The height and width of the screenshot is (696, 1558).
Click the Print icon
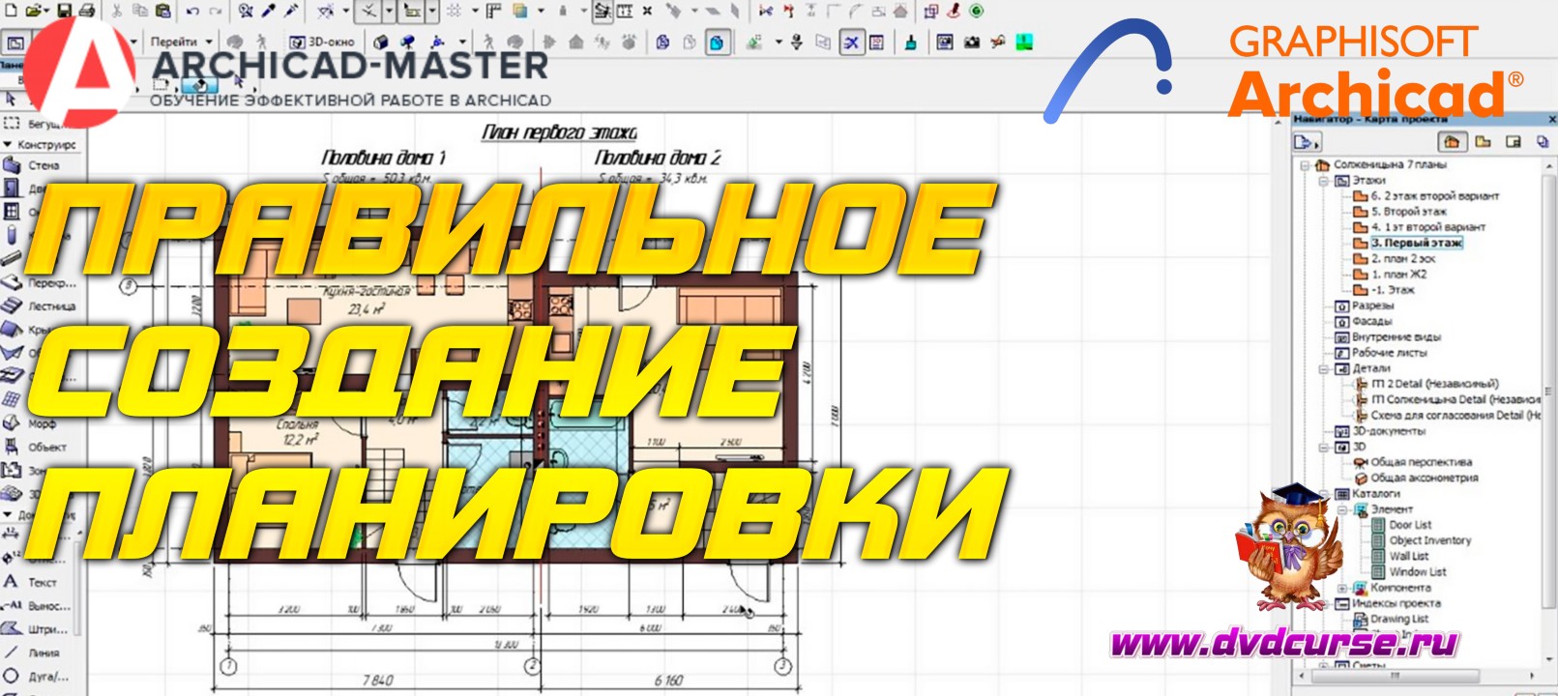87,11
